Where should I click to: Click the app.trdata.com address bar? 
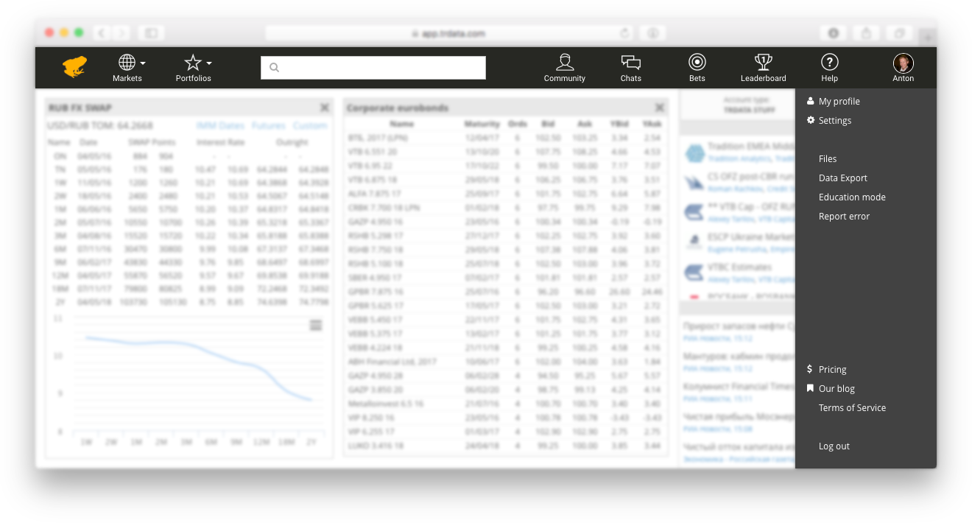tap(449, 33)
